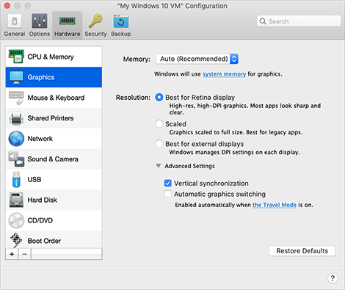Click the USB stick icon

[16, 179]
